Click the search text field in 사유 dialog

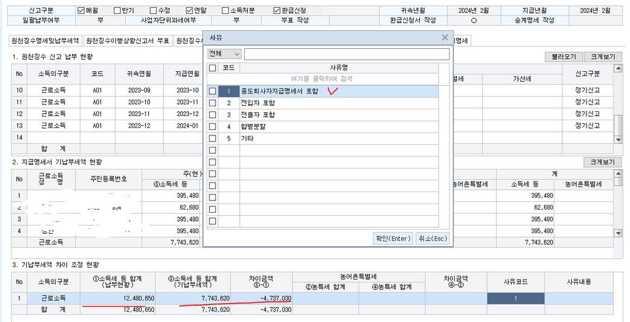tap(346, 54)
